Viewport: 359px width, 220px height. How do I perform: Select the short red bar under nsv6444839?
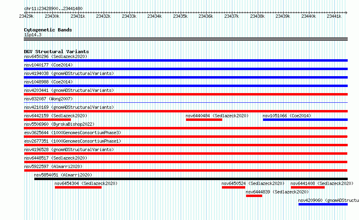(x=254, y=196)
